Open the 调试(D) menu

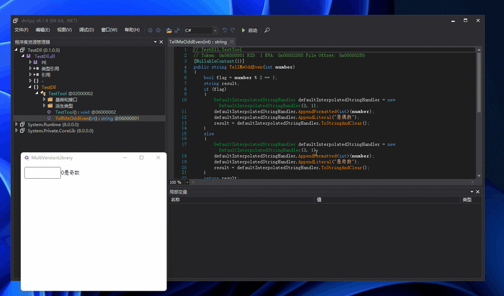click(x=86, y=30)
